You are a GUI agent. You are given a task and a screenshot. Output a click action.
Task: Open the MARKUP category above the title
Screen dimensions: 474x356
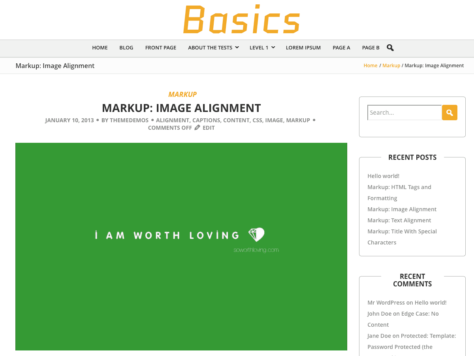[182, 94]
